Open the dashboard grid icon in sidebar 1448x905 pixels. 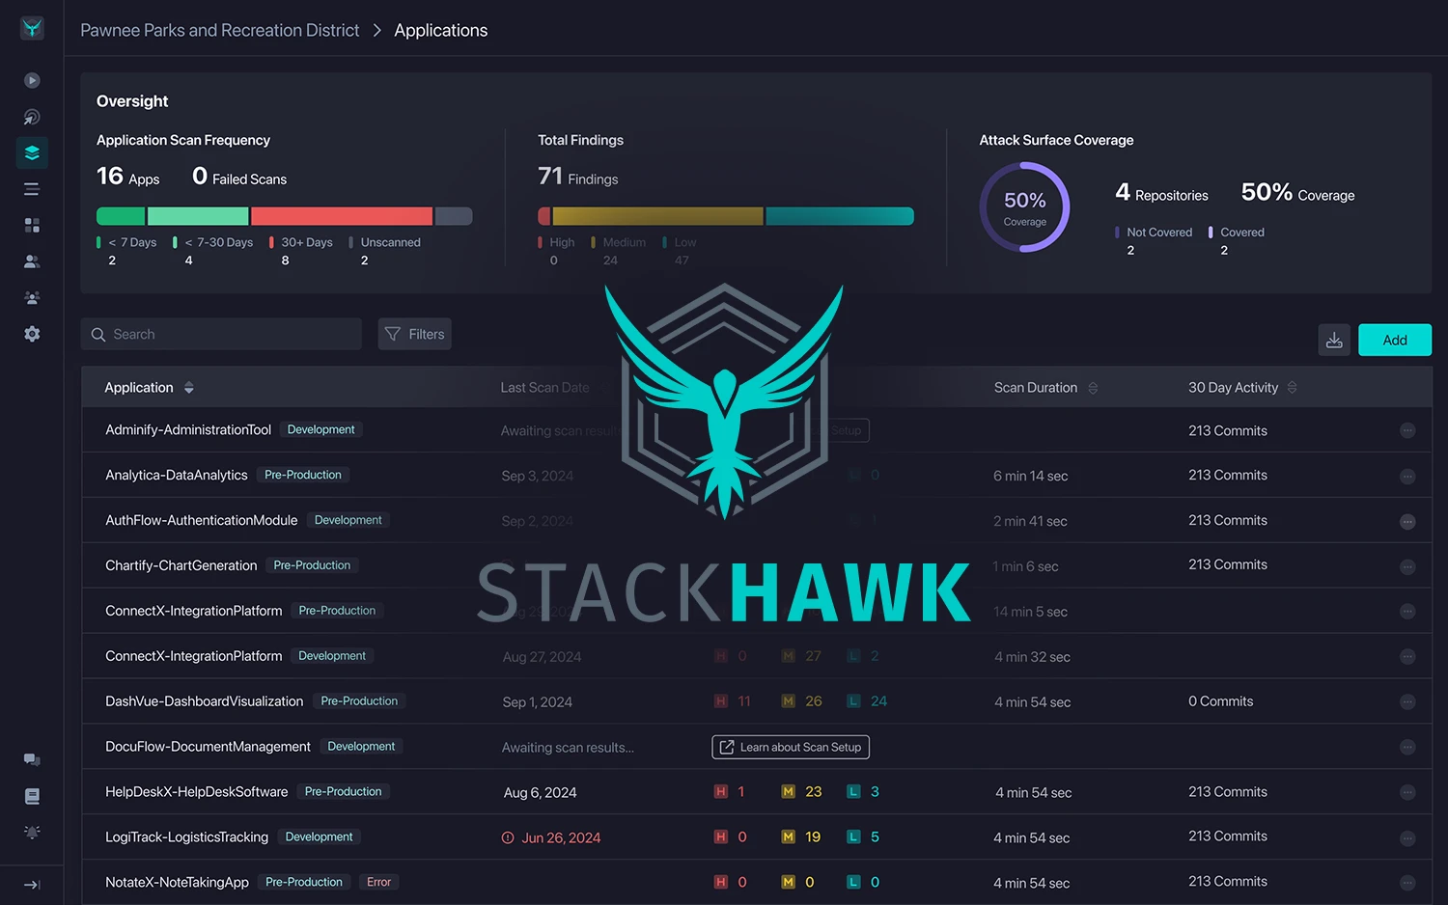32,225
